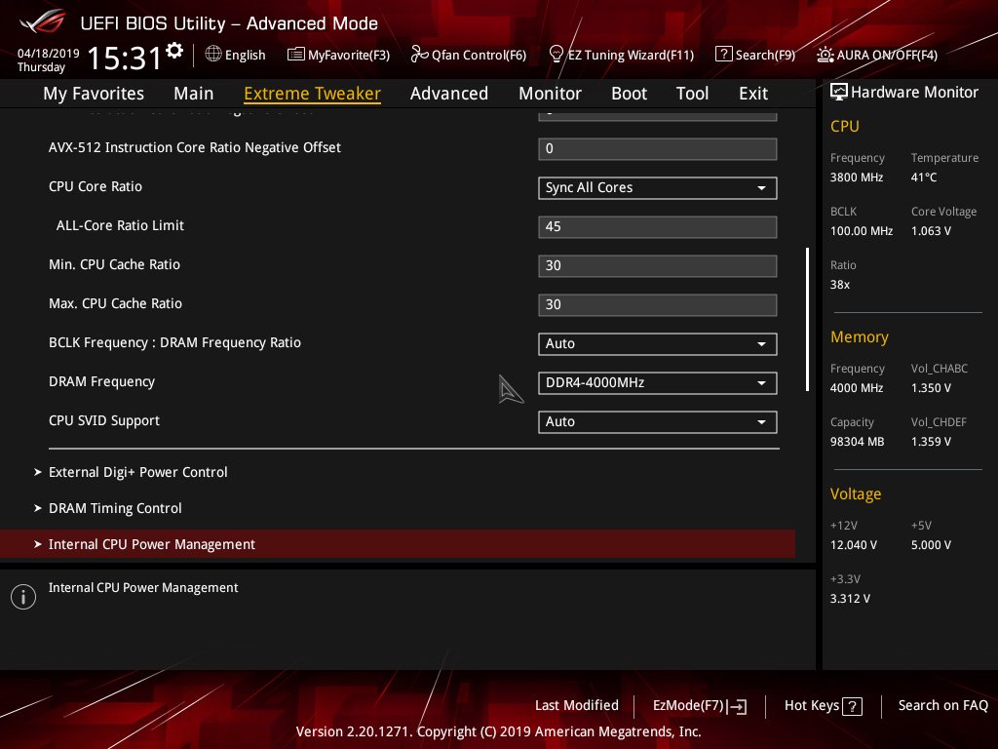This screenshot has height=749, width=998.
Task: Open BCLK Frequency DRAM Frequency Ratio dropdown
Action: pos(658,344)
